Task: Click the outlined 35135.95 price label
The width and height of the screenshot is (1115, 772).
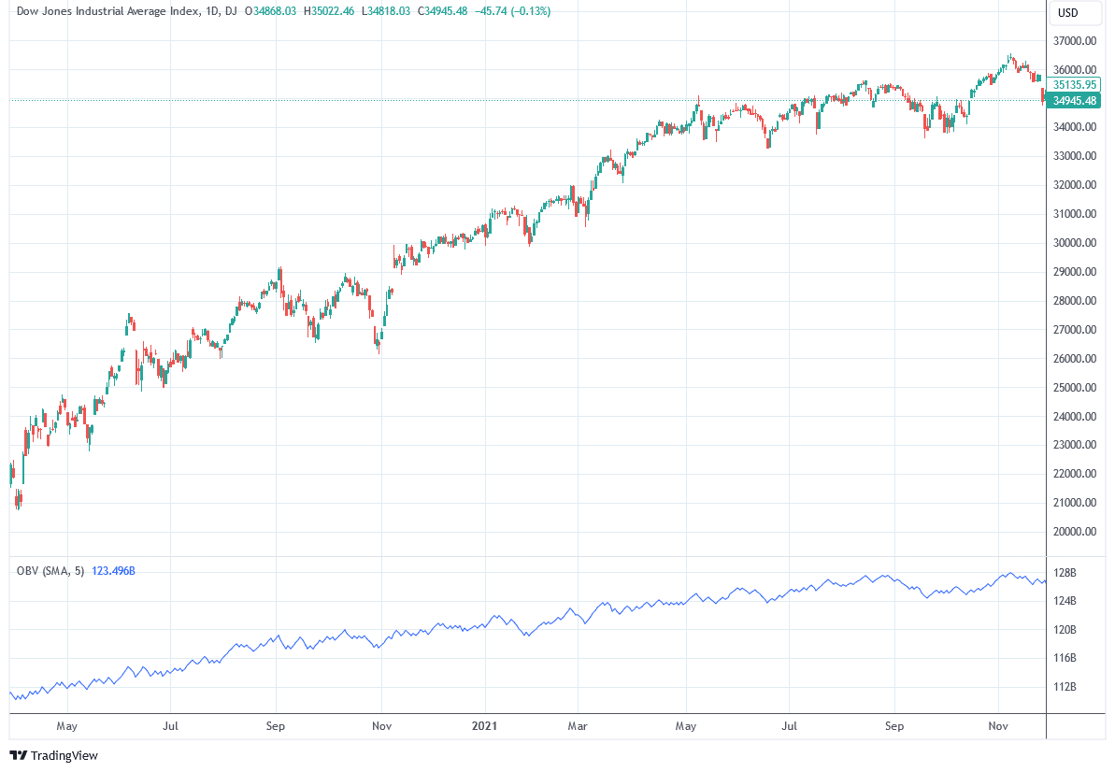Action: 1074,84
